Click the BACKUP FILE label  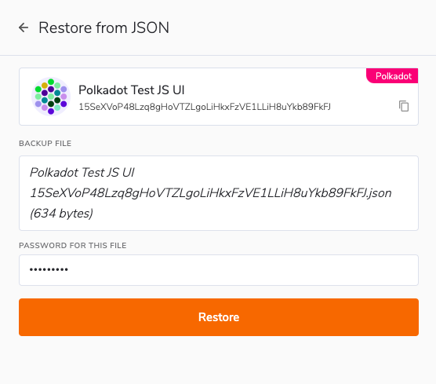point(45,144)
